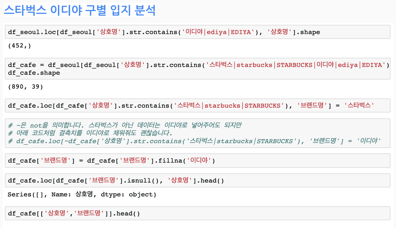396x228 pixels.
Task: Select the cell with isnull() and head()
Action: (198, 180)
